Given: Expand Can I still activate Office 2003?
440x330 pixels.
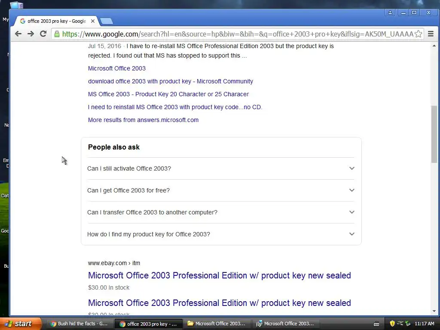Looking at the screenshot, I should (221, 168).
